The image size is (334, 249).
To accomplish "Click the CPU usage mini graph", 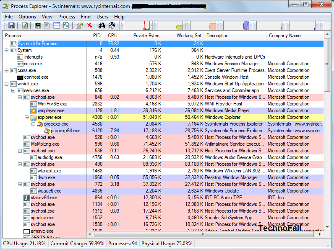I will click(137, 26).
